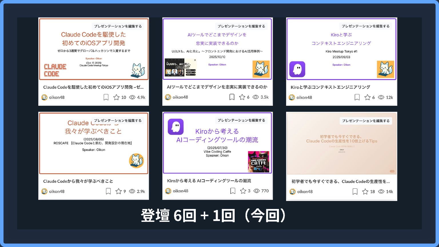Open title link AIツールでどこまでデザインを忠実に実装できるのか
The width and height of the screenshot is (439, 247).
point(217,87)
